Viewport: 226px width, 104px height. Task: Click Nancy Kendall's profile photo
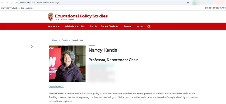(x=67, y=64)
